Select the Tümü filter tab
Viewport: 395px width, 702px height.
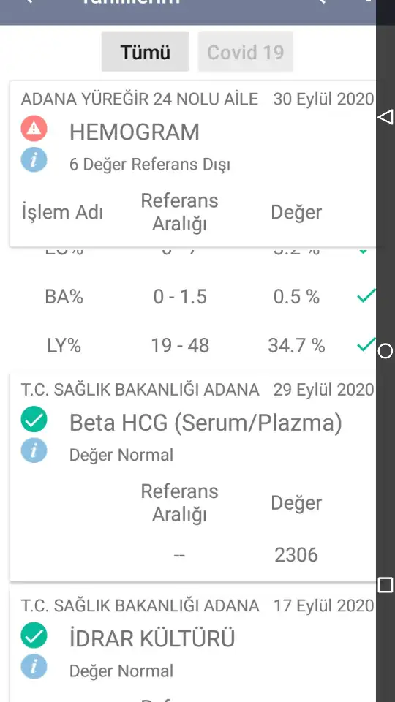pos(145,52)
